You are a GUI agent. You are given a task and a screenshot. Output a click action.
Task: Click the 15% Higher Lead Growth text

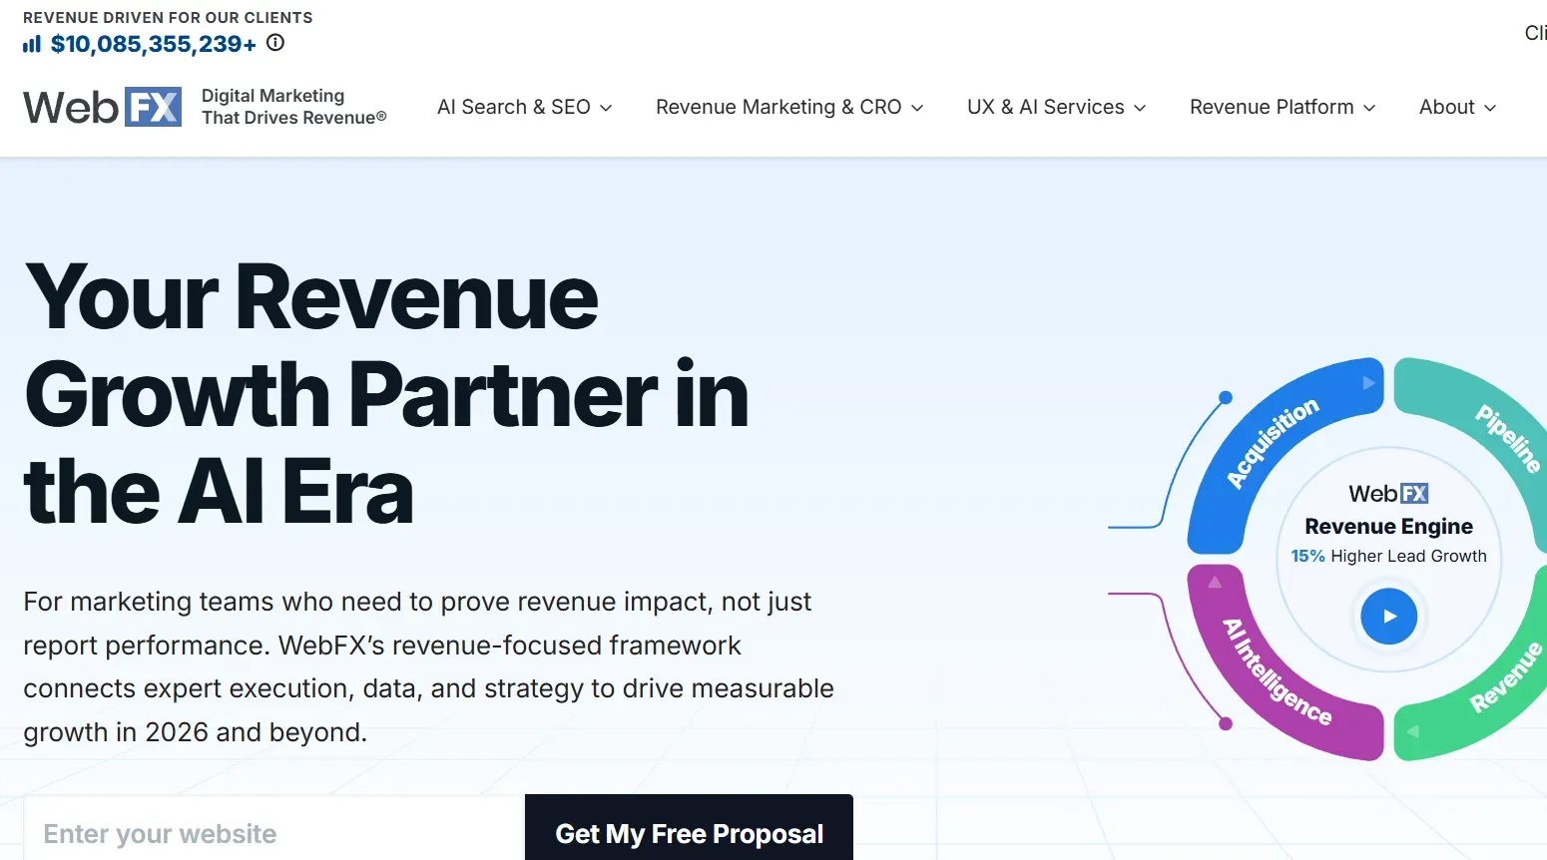[1388, 556]
